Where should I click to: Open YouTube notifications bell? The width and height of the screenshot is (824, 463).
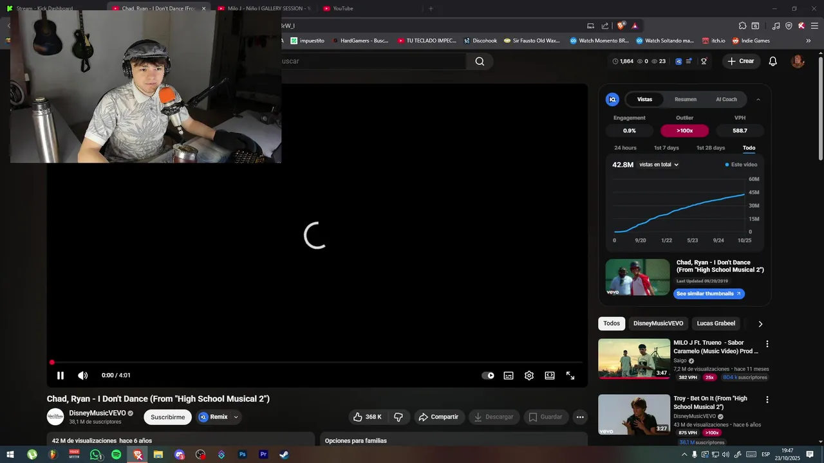[x=773, y=61]
